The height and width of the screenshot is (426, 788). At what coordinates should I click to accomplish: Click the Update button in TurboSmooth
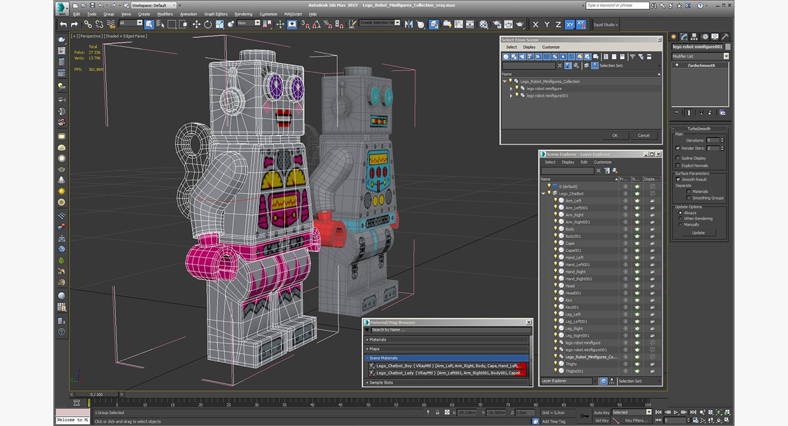tap(698, 233)
